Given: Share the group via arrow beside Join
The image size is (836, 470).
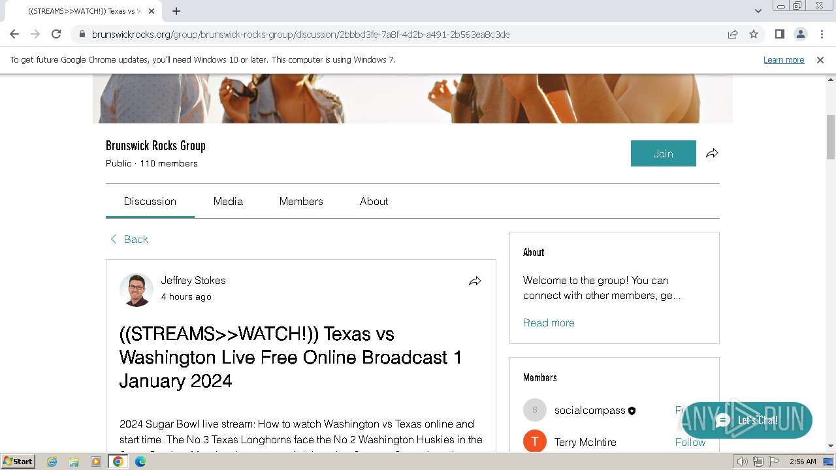Looking at the screenshot, I should pyautogui.click(x=712, y=153).
